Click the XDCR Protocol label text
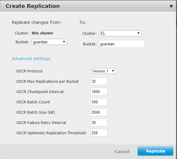The image size is (177, 159). [29, 71]
